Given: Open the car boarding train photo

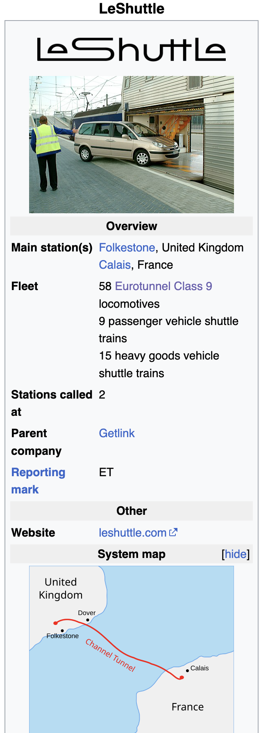Looking at the screenshot, I should click(x=132, y=145).
